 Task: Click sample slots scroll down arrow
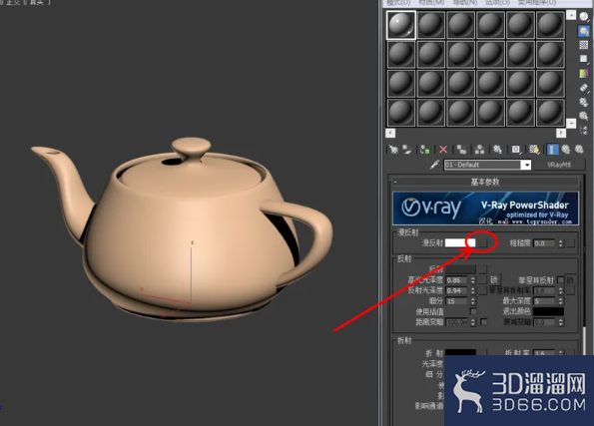click(x=571, y=123)
